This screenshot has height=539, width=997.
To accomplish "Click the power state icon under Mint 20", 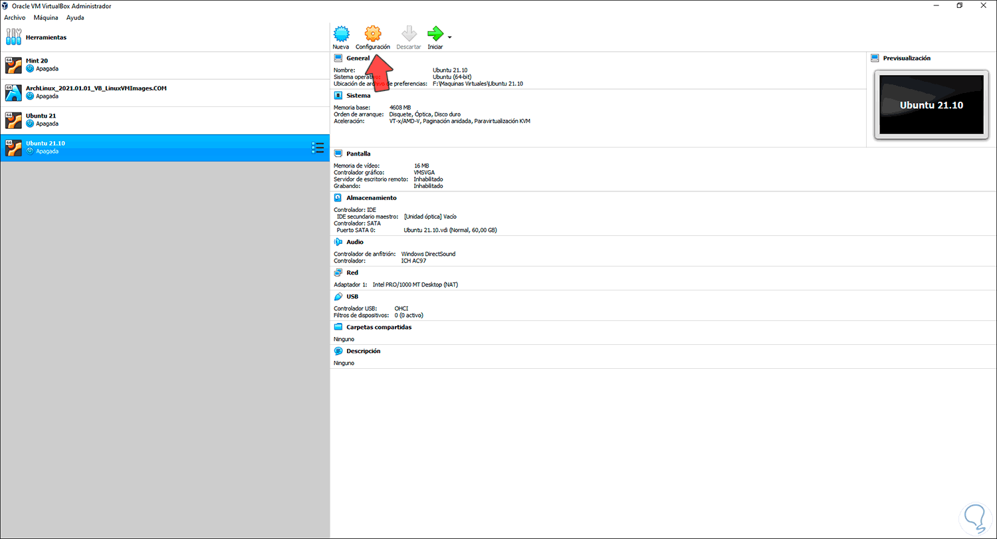I will pyautogui.click(x=30, y=68).
